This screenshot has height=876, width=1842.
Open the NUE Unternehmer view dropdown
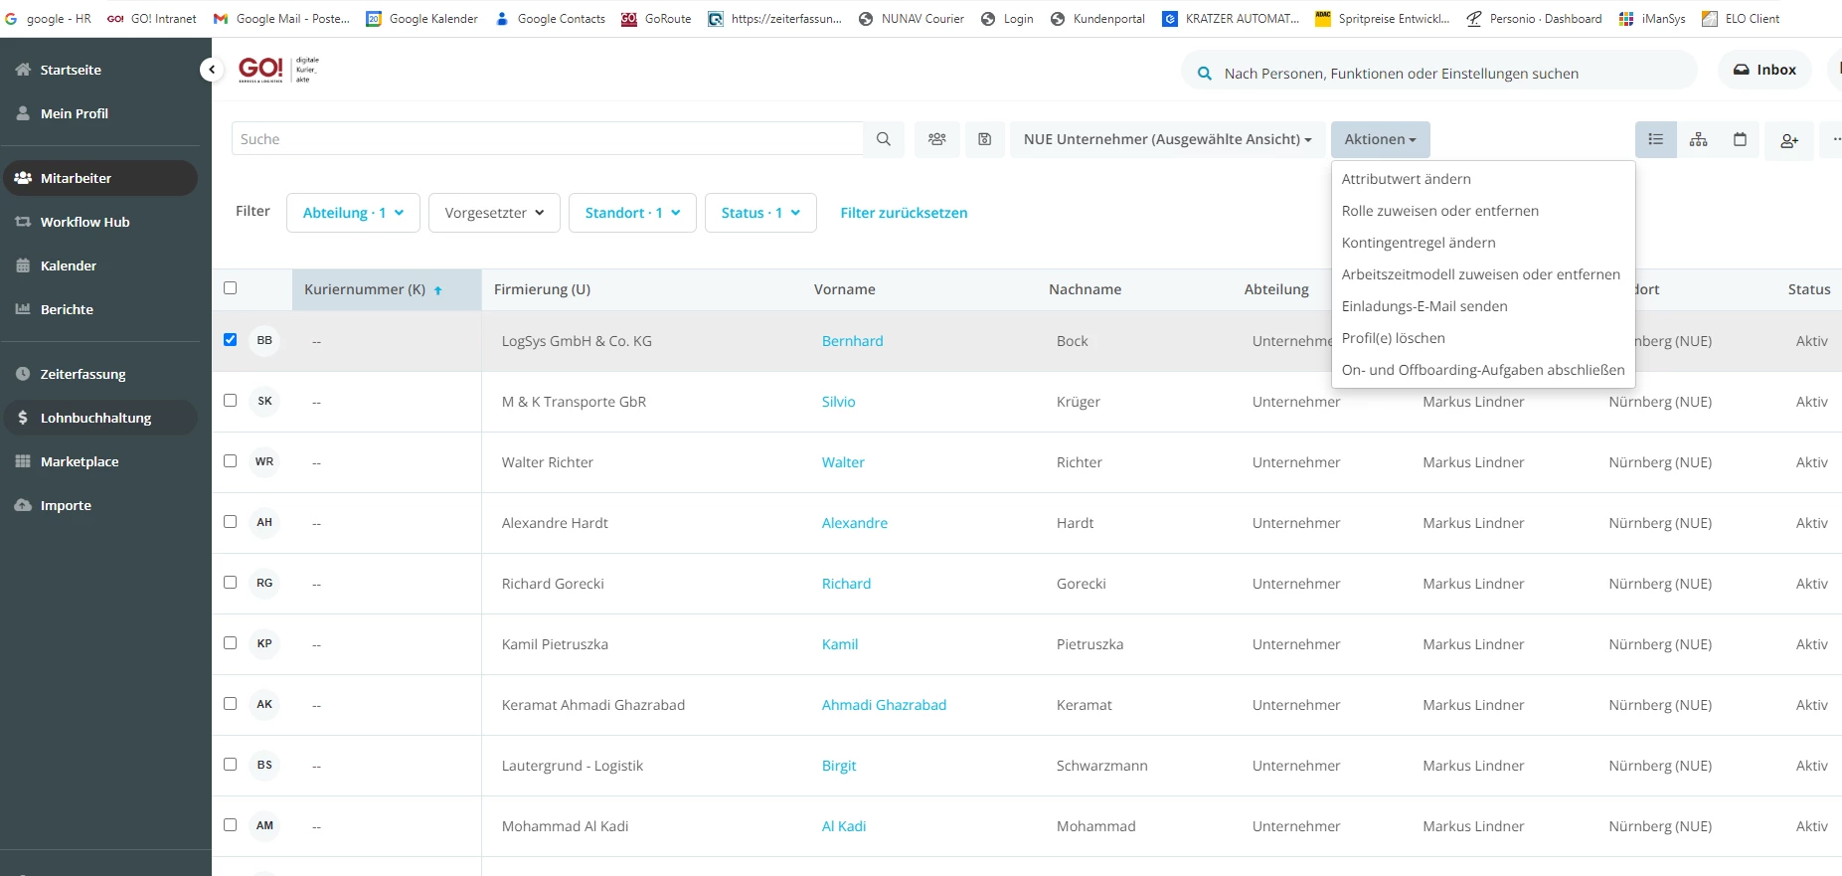click(x=1167, y=139)
